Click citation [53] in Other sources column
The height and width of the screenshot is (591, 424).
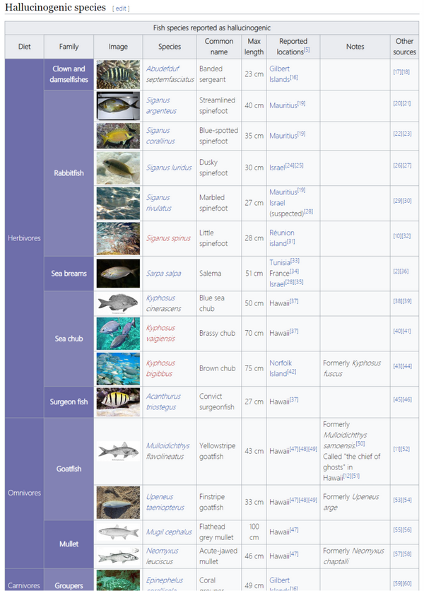(398, 500)
